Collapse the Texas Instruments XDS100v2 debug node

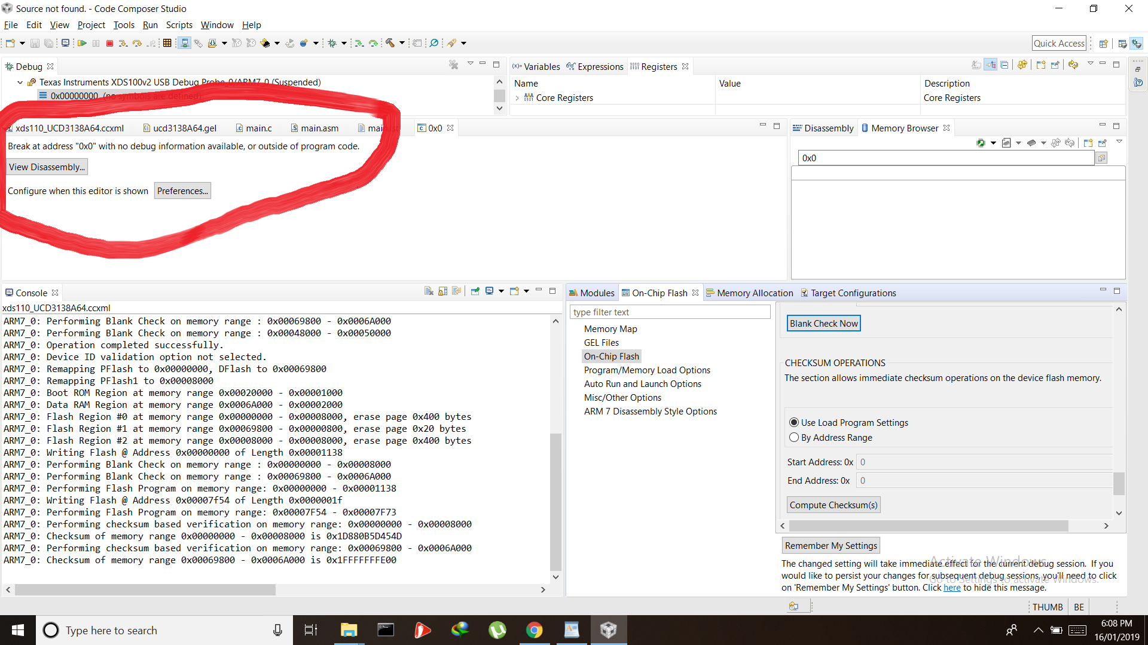click(20, 82)
